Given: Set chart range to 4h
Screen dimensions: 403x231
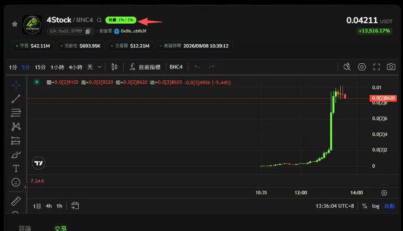Looking at the screenshot, I should click(x=49, y=206).
